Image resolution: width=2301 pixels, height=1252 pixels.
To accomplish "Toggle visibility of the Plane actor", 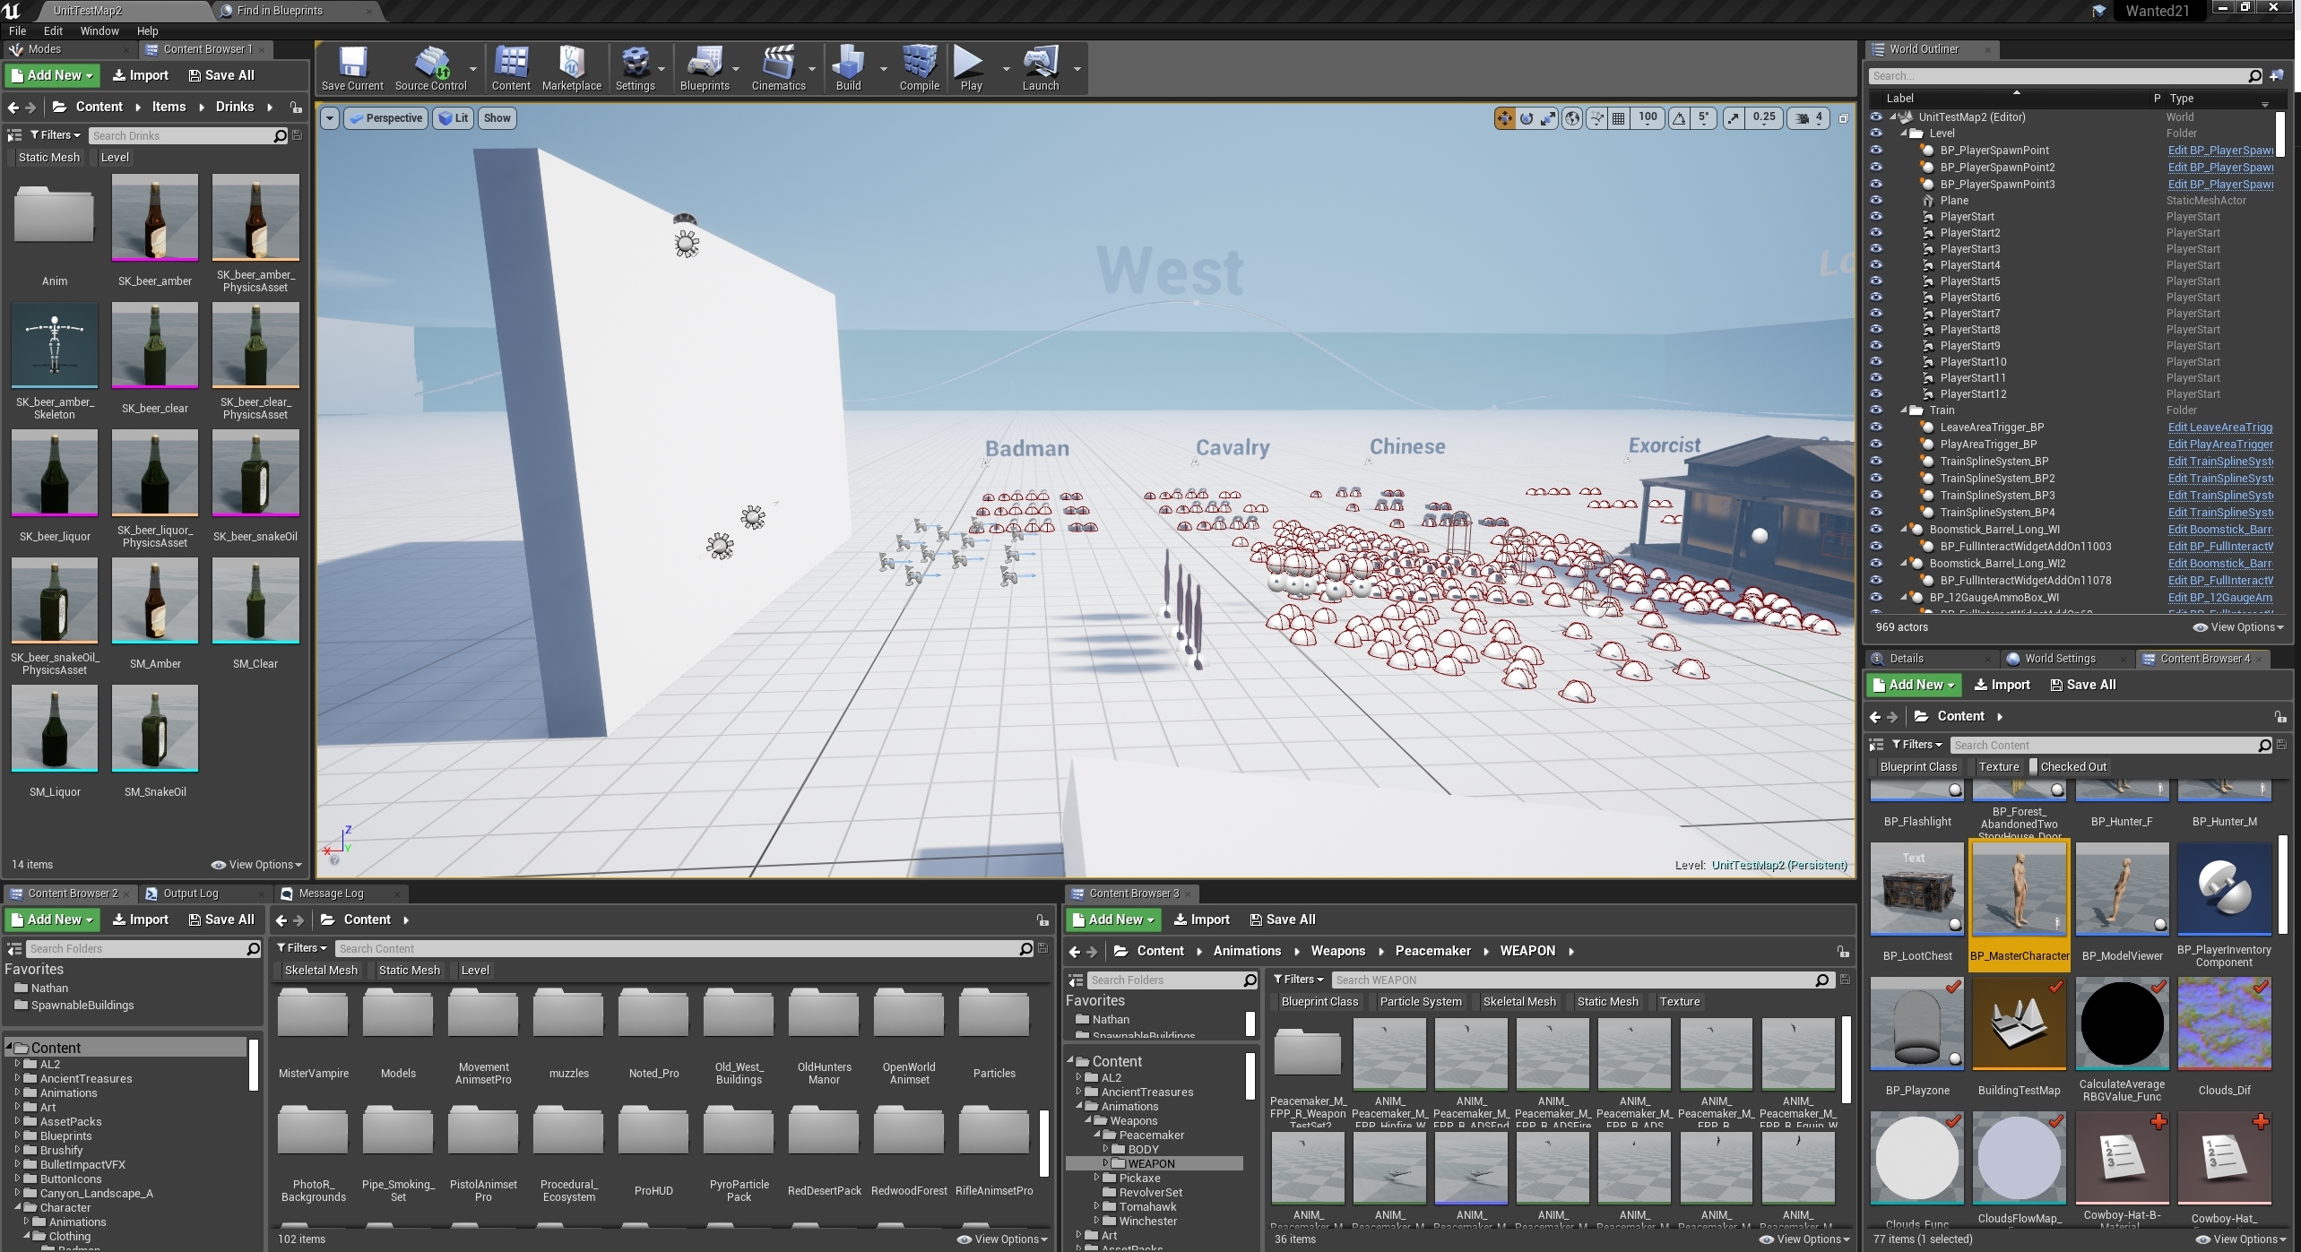I will tap(1875, 200).
